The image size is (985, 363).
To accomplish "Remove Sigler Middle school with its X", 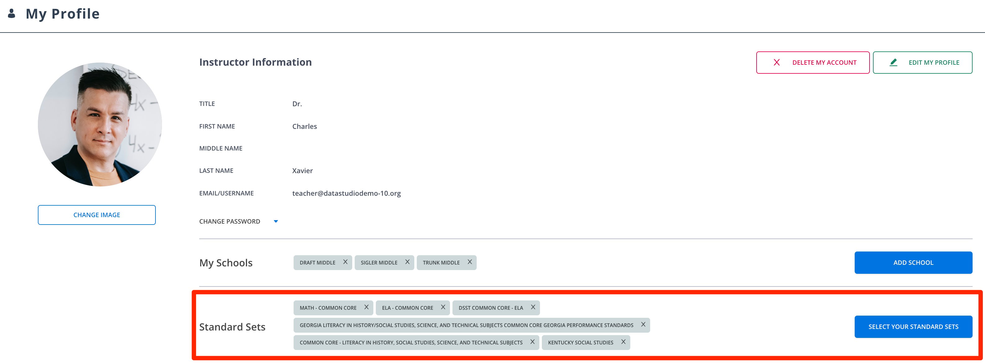I will pos(407,262).
